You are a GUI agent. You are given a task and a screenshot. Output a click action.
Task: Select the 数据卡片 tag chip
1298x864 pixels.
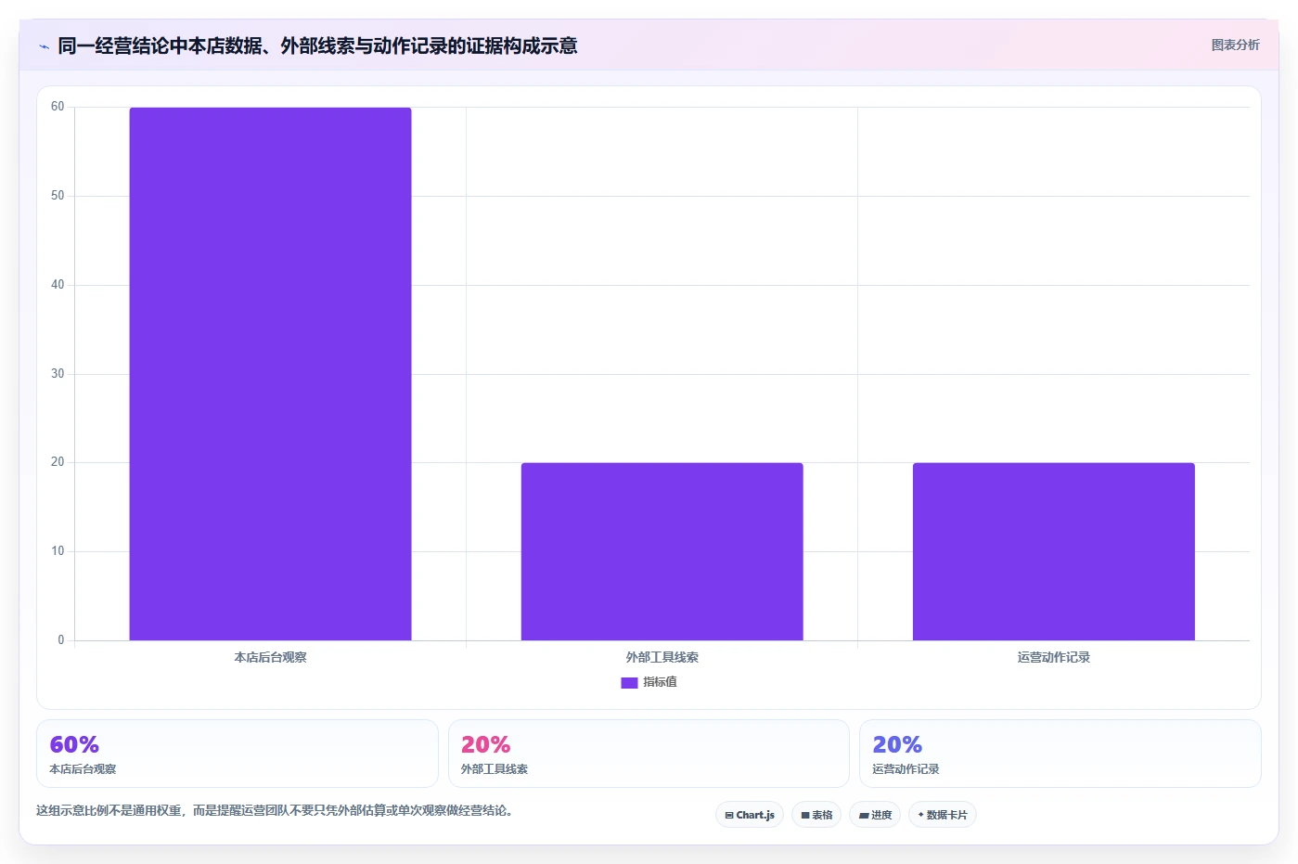[943, 815]
